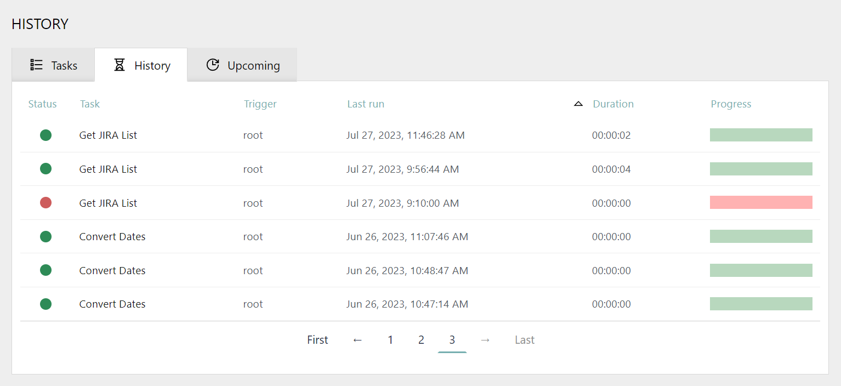The image size is (841, 386).
Task: Jump to page 1
Action: coord(390,340)
